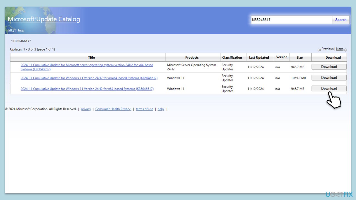Click the Previous page arrow icon
The image size is (356, 200).
[x=319, y=50]
